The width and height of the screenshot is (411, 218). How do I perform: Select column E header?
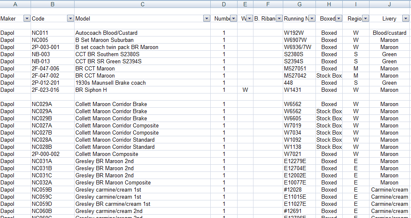tap(246, 4)
